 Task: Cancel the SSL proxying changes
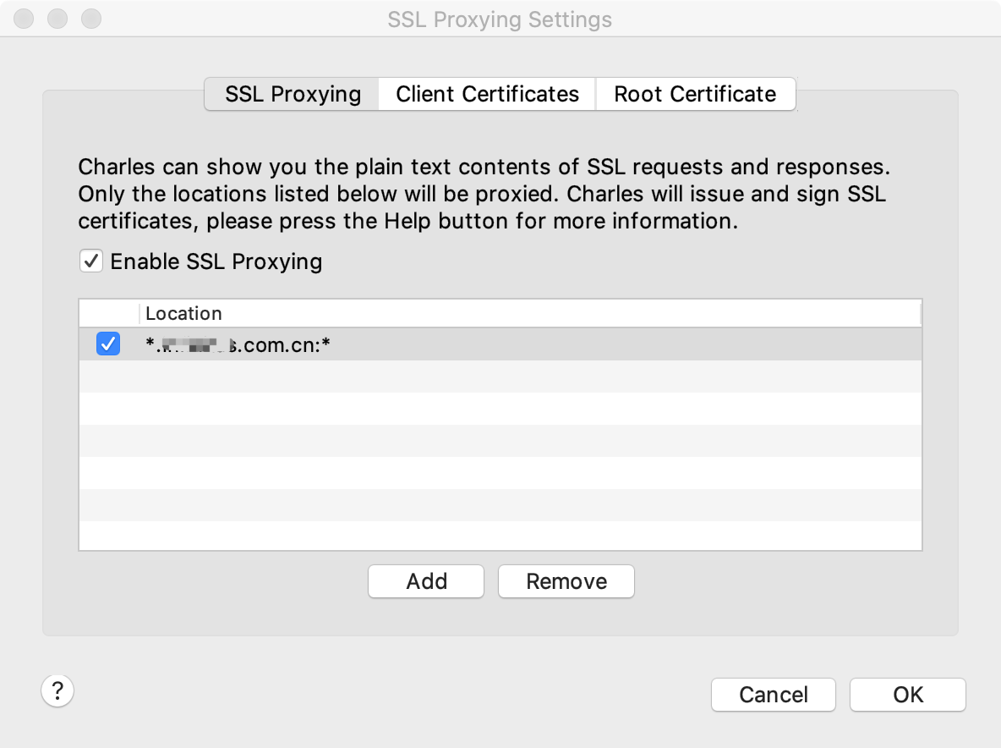click(773, 695)
